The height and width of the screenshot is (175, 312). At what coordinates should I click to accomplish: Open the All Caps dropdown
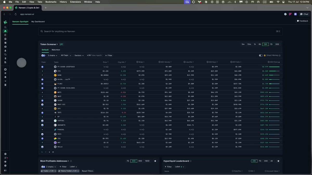point(66,55)
